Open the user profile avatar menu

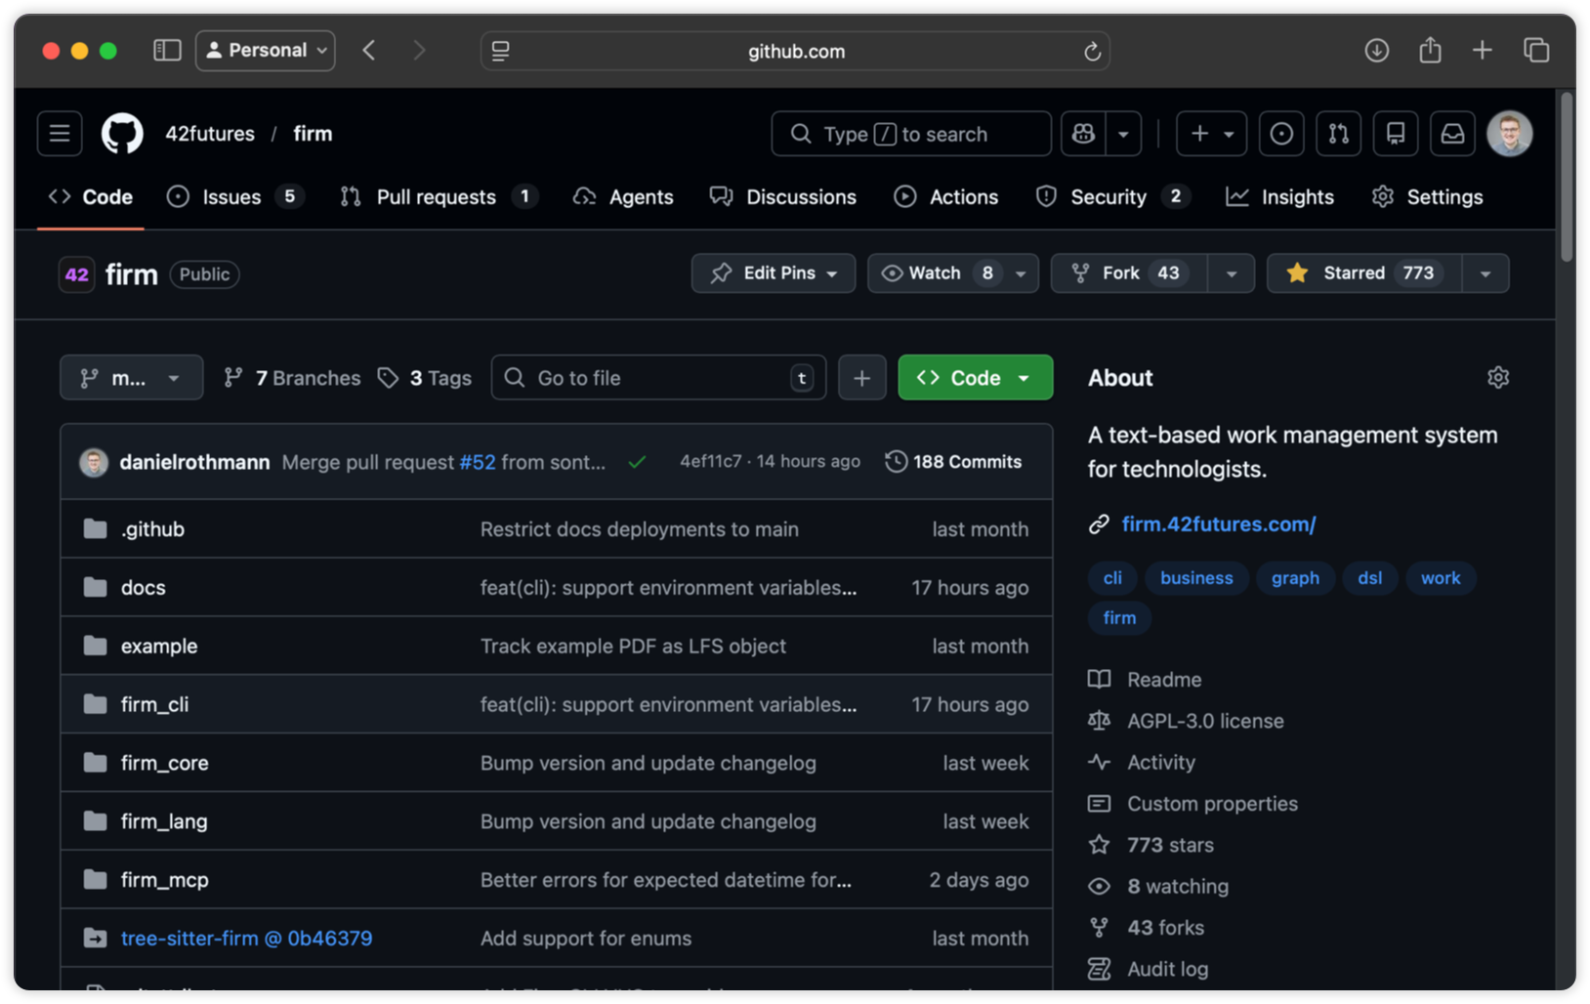click(x=1509, y=134)
